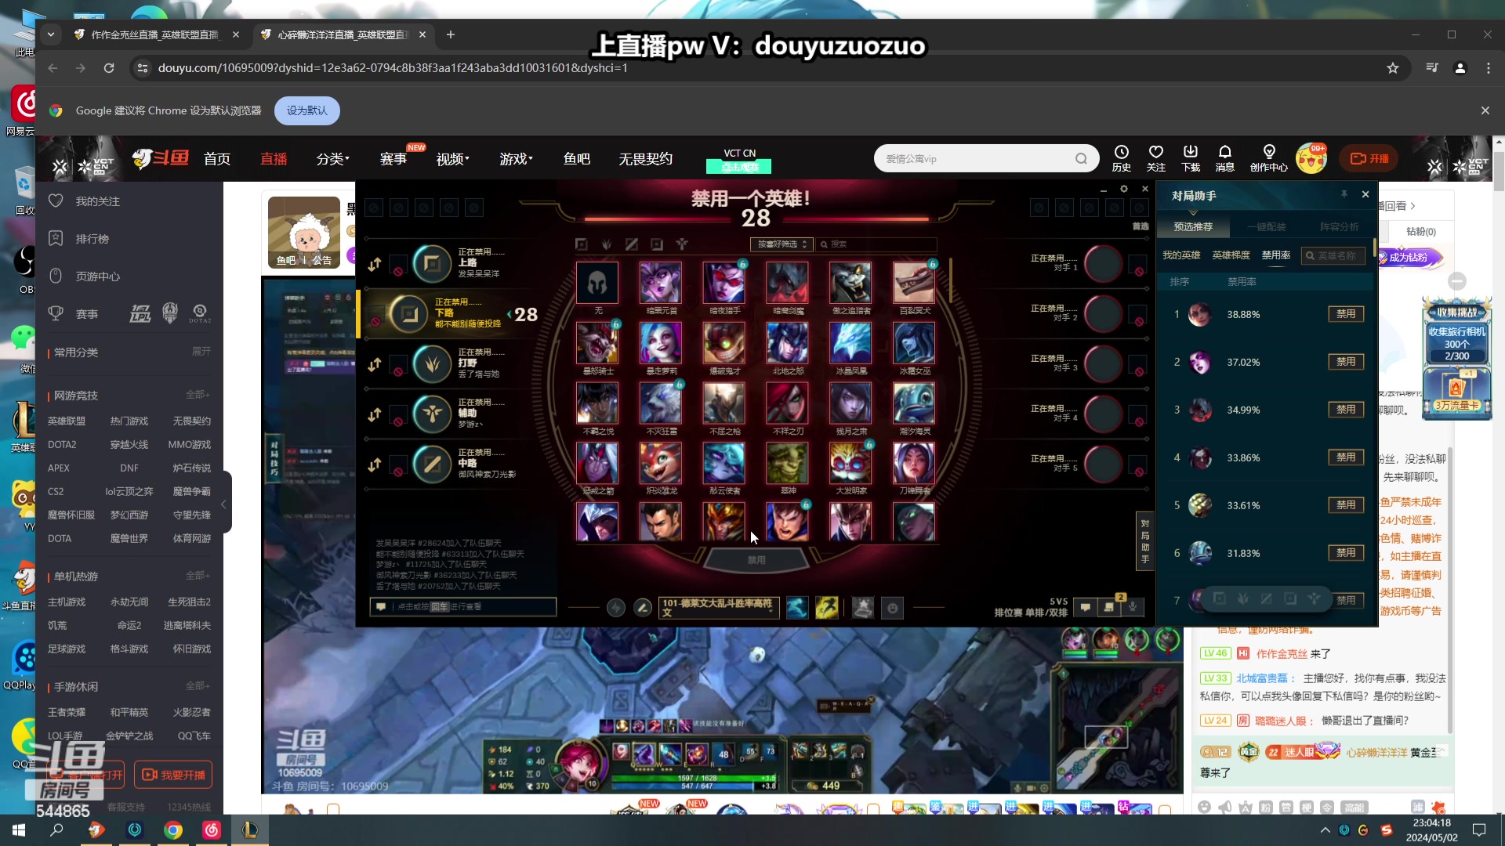Select 无 (no ban) helmet portrait
The image size is (1505, 846).
coord(597,283)
